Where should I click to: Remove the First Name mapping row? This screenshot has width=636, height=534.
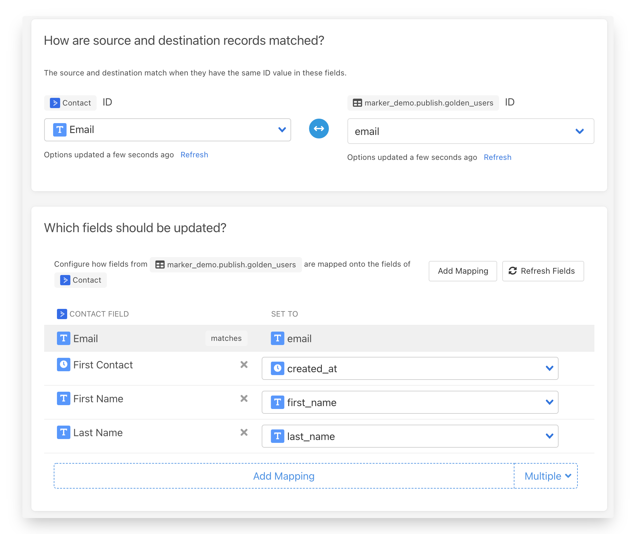[x=244, y=398]
